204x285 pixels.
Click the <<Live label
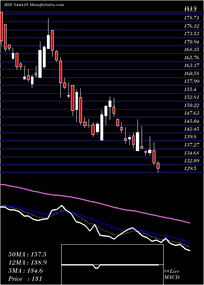click(x=172, y=272)
